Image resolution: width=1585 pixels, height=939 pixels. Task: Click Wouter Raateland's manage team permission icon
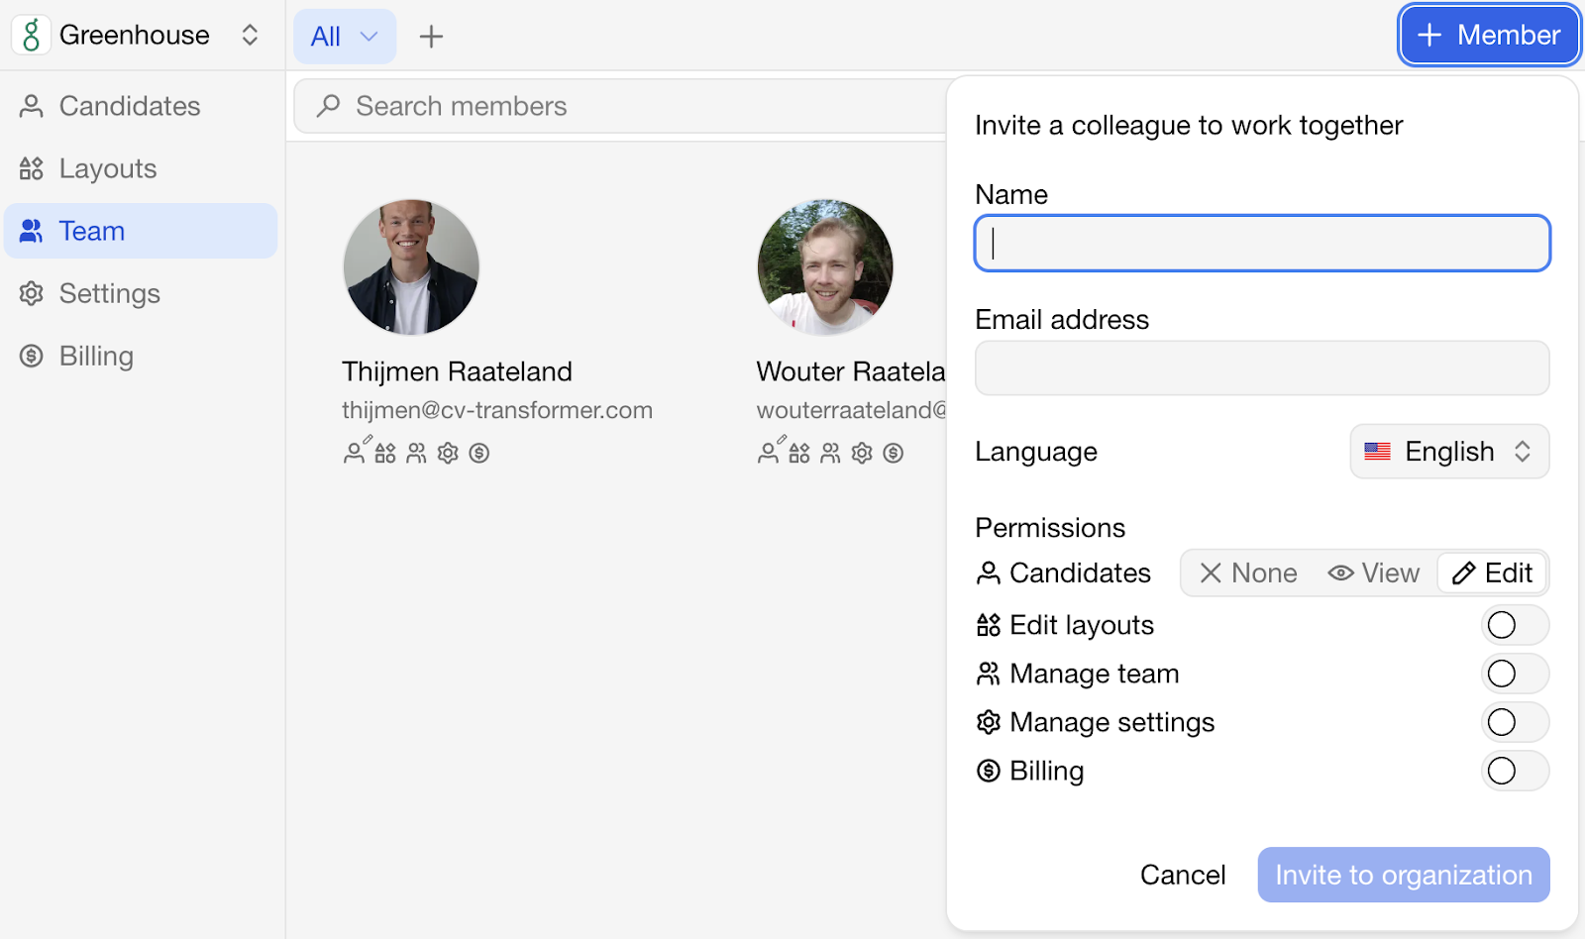pyautogui.click(x=830, y=453)
